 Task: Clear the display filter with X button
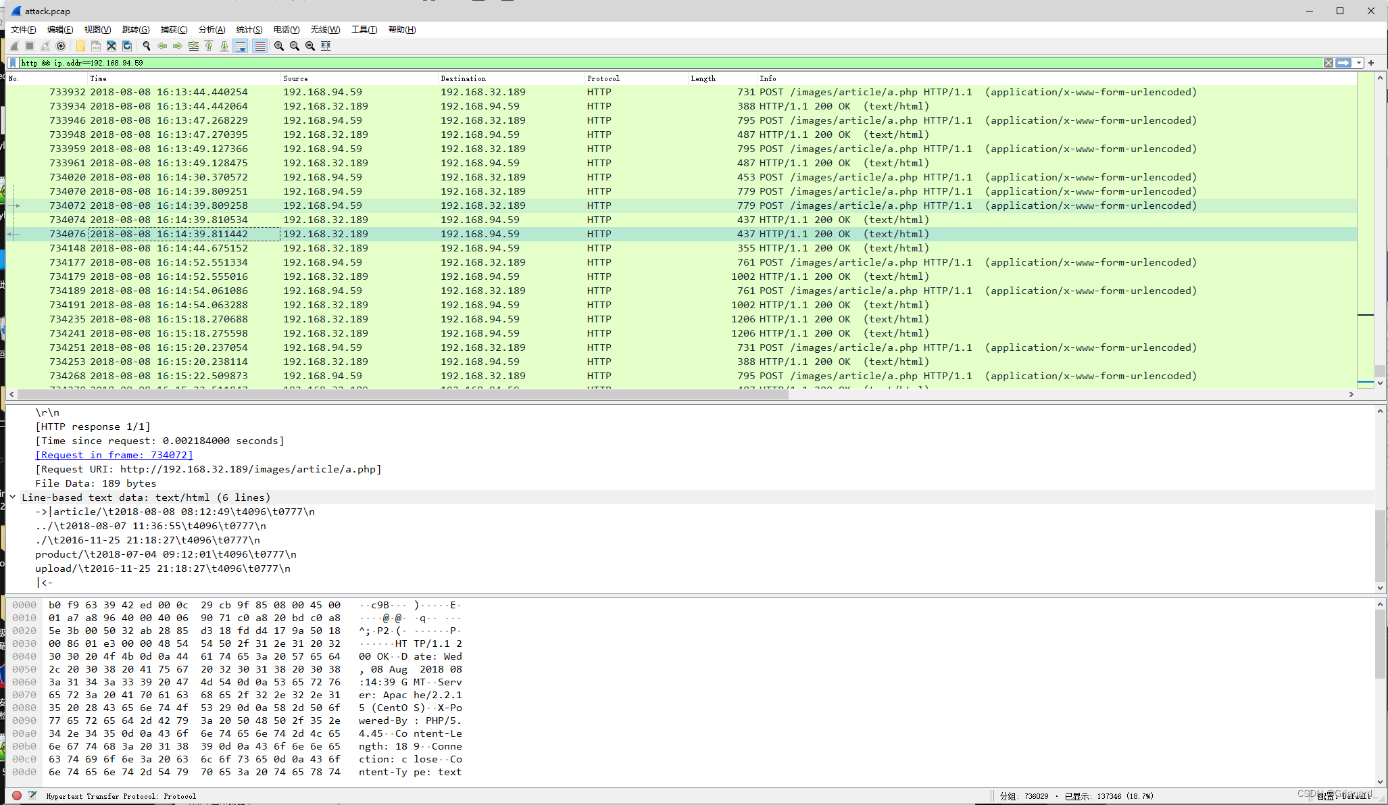click(x=1329, y=63)
